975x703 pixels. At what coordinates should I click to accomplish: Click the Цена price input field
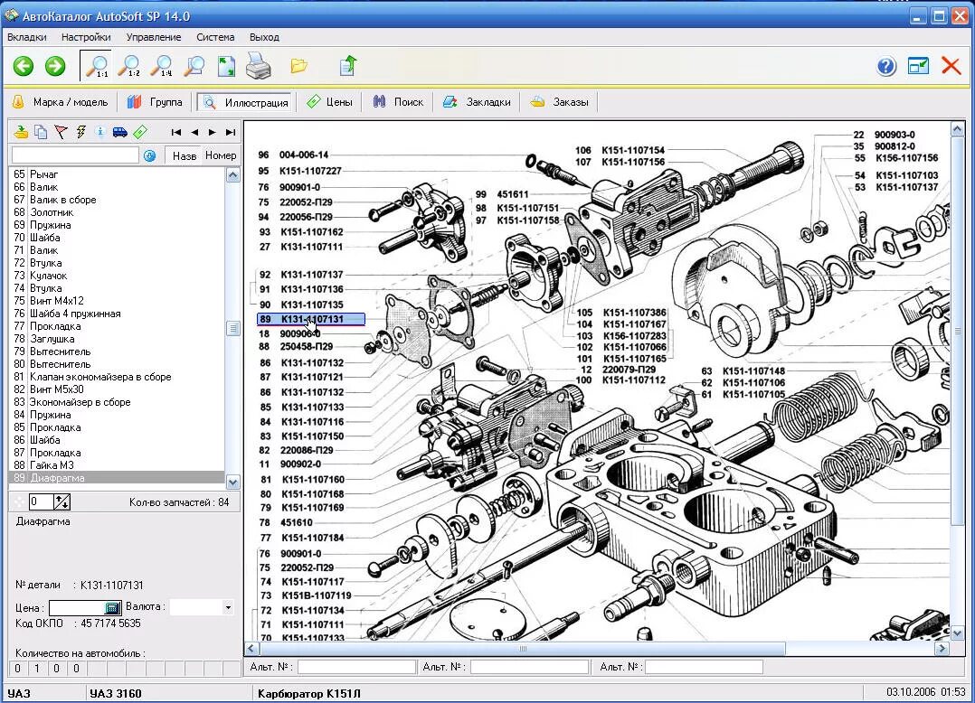(x=77, y=607)
